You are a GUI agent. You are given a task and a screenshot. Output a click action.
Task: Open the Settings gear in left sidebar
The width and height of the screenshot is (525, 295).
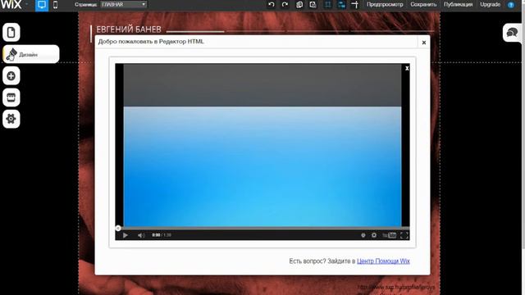point(11,119)
